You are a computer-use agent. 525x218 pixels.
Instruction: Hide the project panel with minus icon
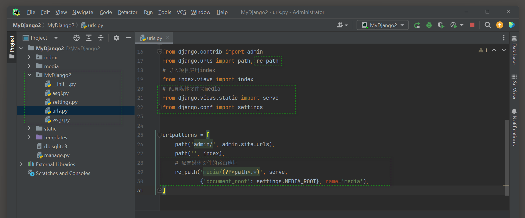coord(129,38)
